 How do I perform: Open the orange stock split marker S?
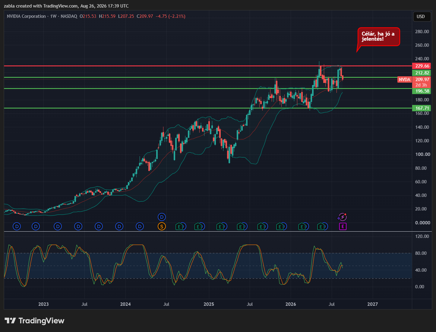[x=162, y=226]
